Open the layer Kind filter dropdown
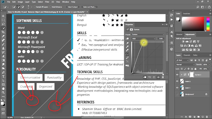The width and height of the screenshot is (212, 119). click(x=182, y=60)
